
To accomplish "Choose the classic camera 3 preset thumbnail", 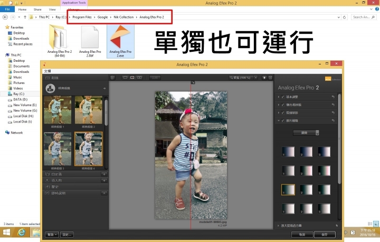I will pos(58,149).
